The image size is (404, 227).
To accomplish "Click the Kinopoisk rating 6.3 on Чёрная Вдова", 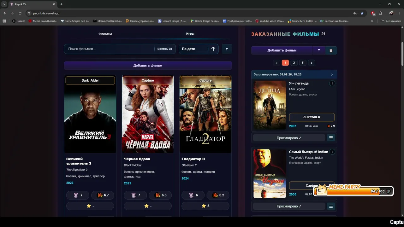I will tap(160, 195).
